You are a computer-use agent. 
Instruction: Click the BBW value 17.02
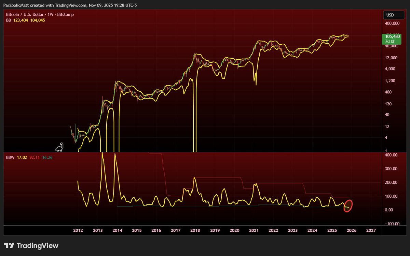pos(22,157)
